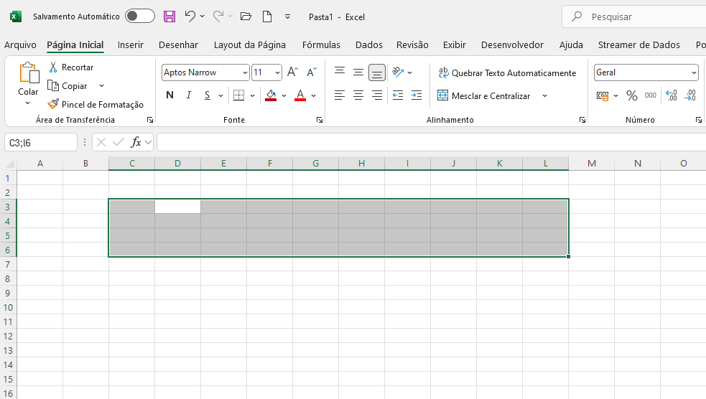Image resolution: width=706 pixels, height=399 pixels.
Task: Click the Recortar scissors icon
Action: [53, 67]
